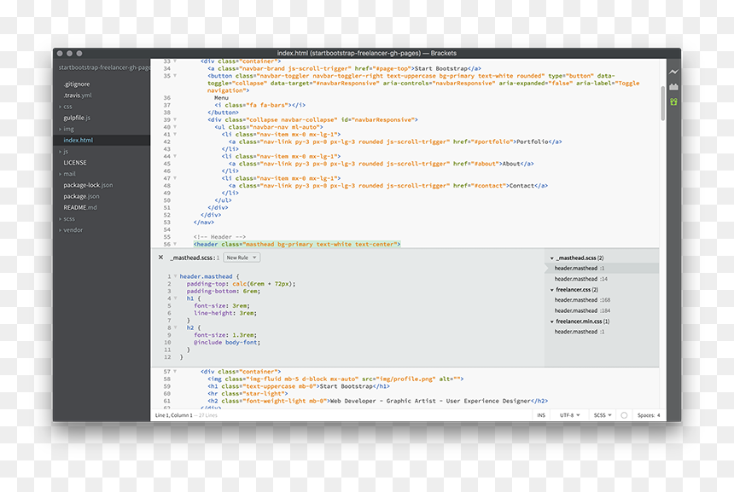Open gulpfile.js in the file tree
Viewport: 734px width, 492px height.
(77, 118)
